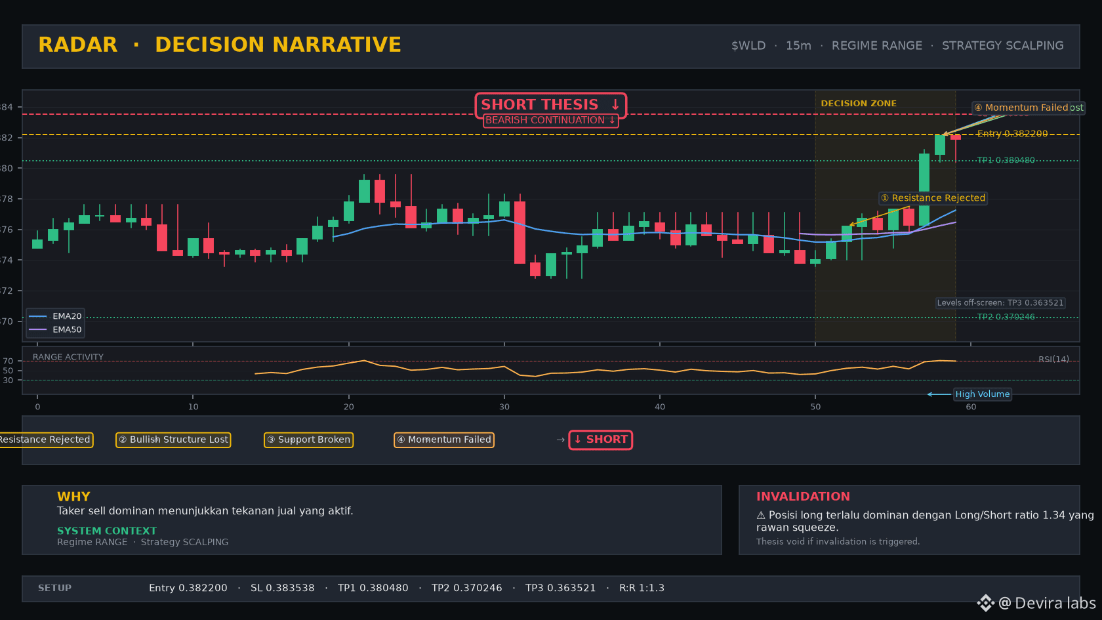
Task: Click the red SHORT decision chip
Action: coord(600,440)
